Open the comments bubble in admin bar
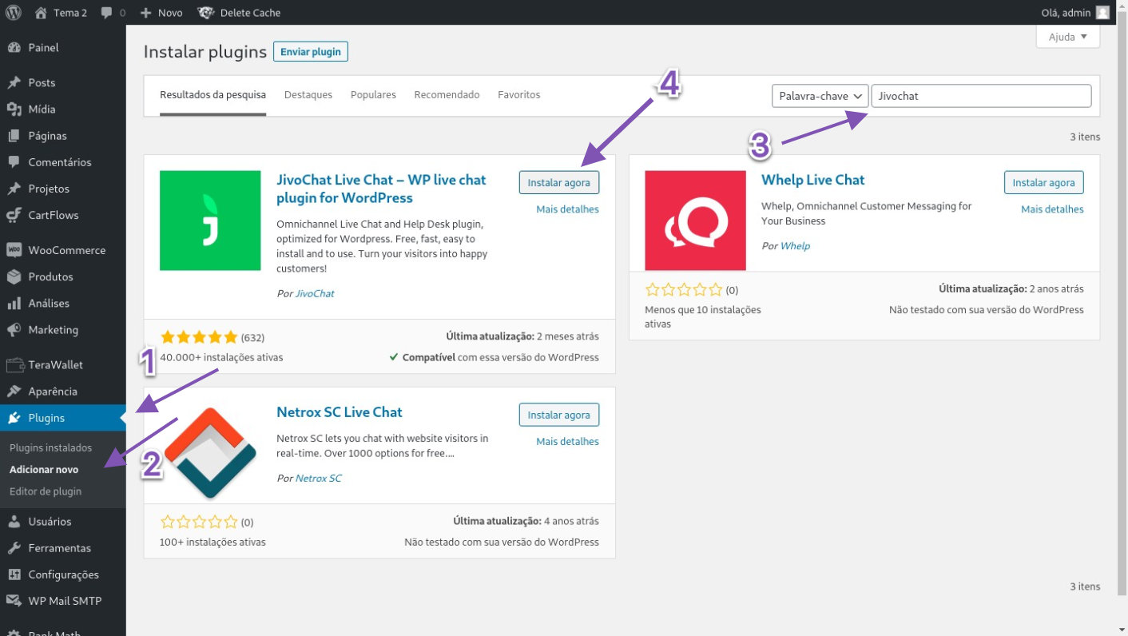 107,13
